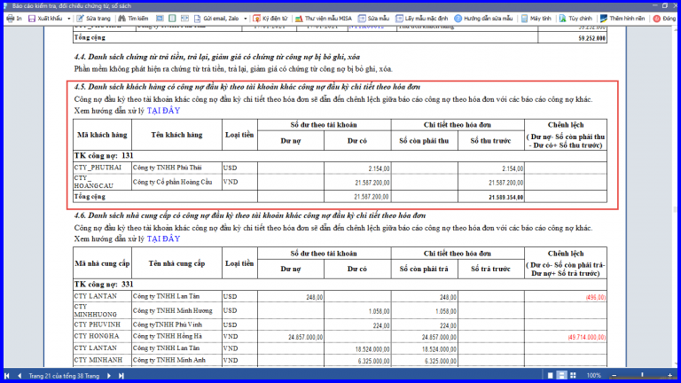Switch to multi-page grid view
Screen dimensions: 681x383
[574, 376]
